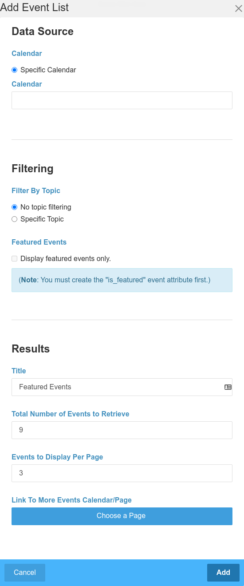This screenshot has height=586, width=244.
Task: Click the is_featured attribute note
Action: [122, 280]
